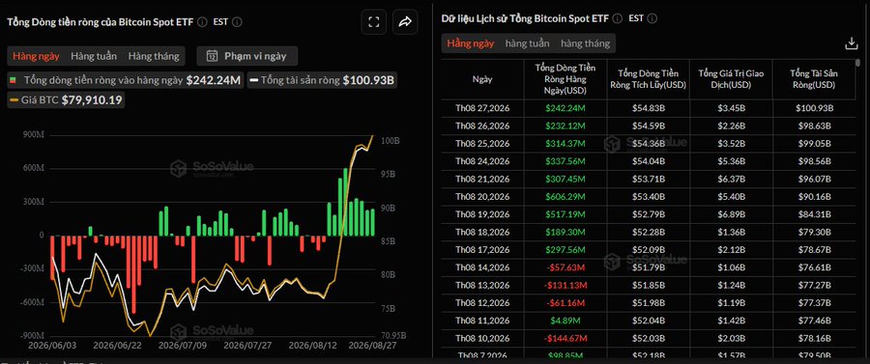870x364 pixels.
Task: Click the $337.56M inflow value
Action: pyautogui.click(x=565, y=161)
